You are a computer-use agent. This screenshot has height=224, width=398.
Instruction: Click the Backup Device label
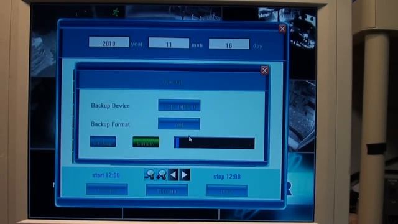110,106
